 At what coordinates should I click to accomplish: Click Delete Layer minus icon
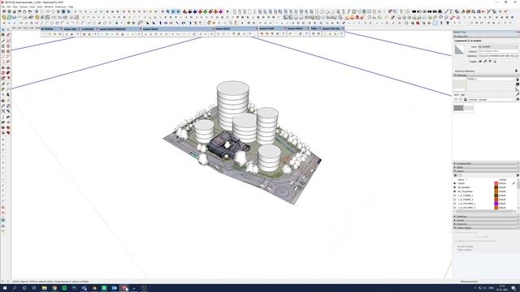tap(461, 175)
